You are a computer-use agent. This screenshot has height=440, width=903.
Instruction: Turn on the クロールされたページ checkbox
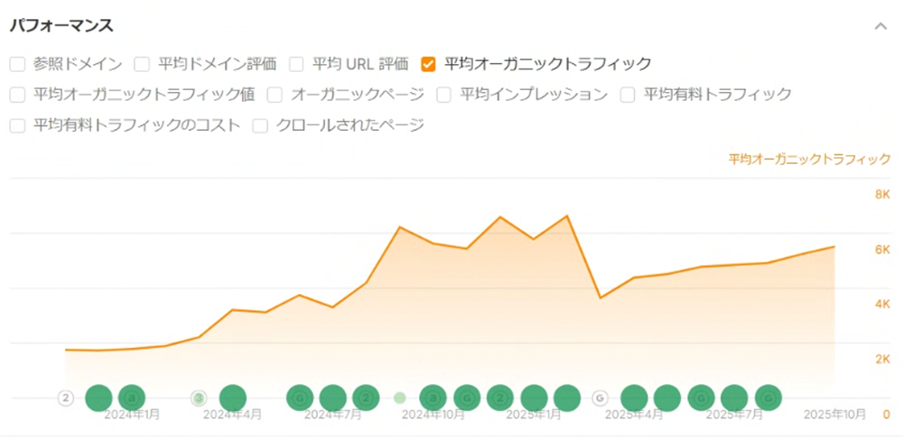point(260,125)
